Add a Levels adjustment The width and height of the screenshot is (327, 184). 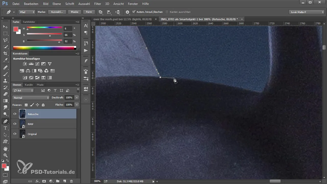tap(31, 64)
